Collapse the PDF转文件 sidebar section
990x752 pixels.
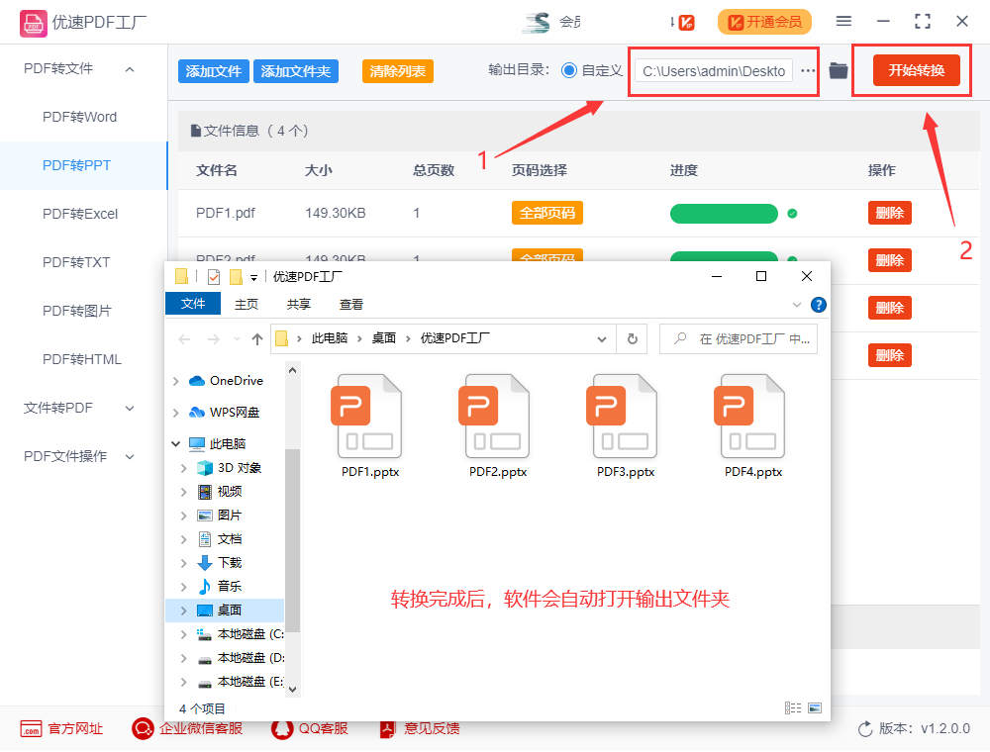[x=130, y=68]
